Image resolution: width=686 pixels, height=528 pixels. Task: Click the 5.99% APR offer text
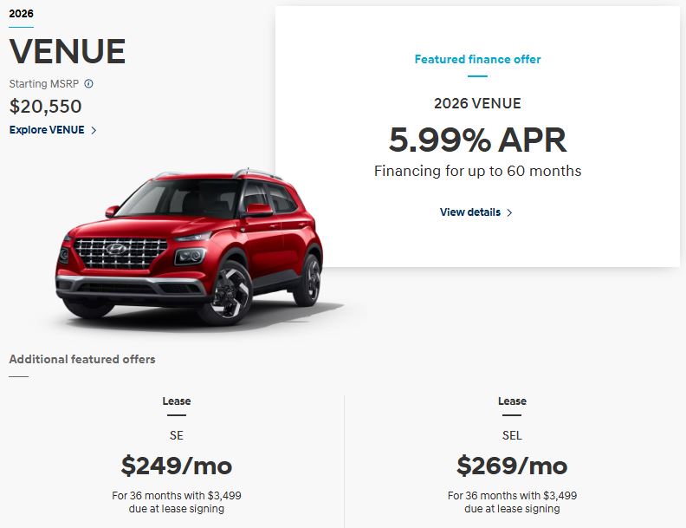477,140
